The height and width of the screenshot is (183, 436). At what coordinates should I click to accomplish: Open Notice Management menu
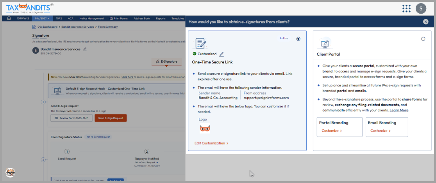[x=91, y=19]
